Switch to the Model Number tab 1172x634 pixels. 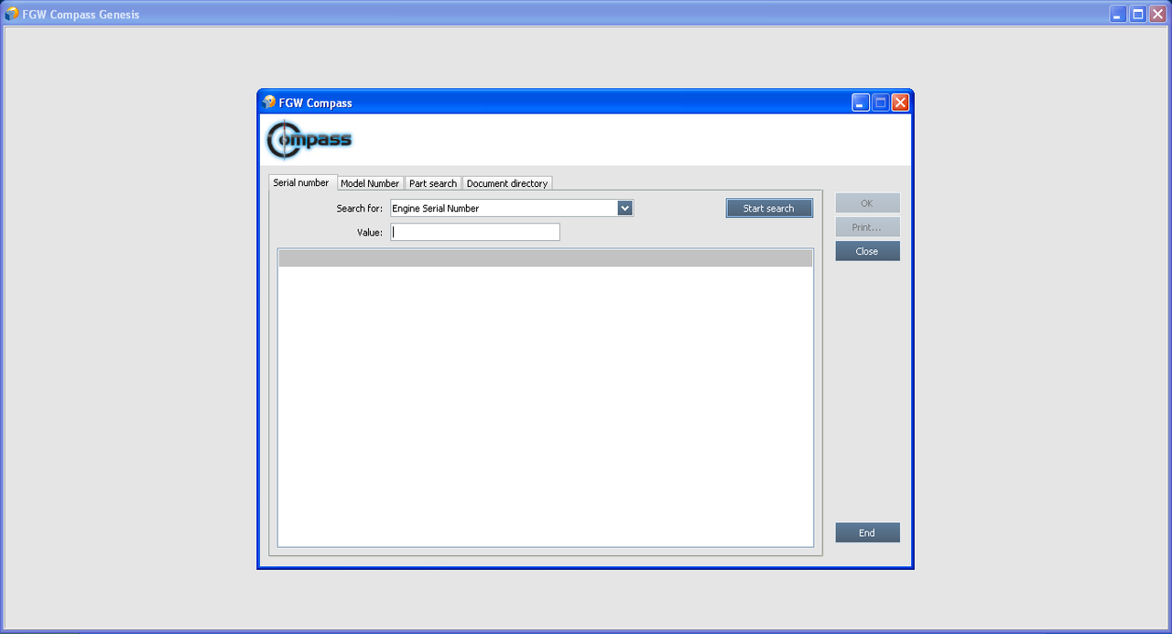[x=370, y=183]
